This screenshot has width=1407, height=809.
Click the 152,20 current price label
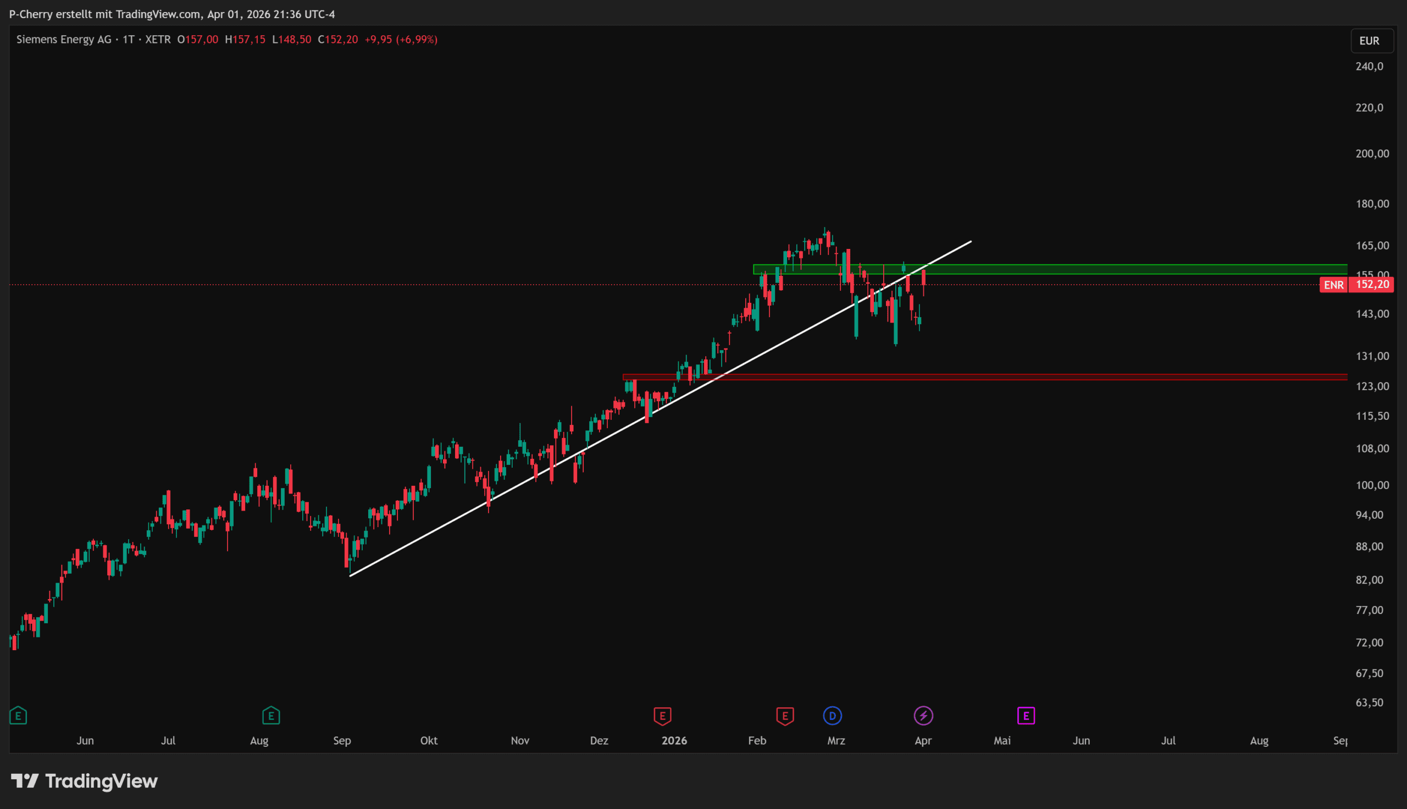click(1372, 285)
